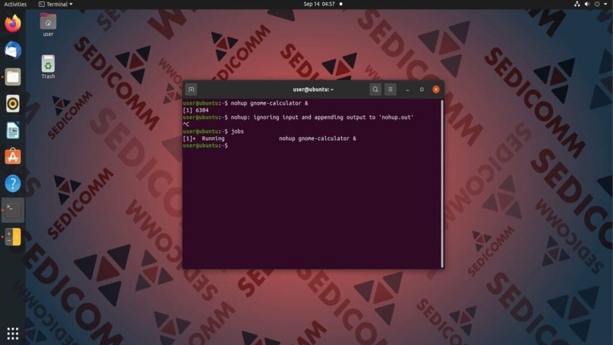The image size is (613, 345).
Task: Click the 'Running' job status text
Action: point(213,138)
